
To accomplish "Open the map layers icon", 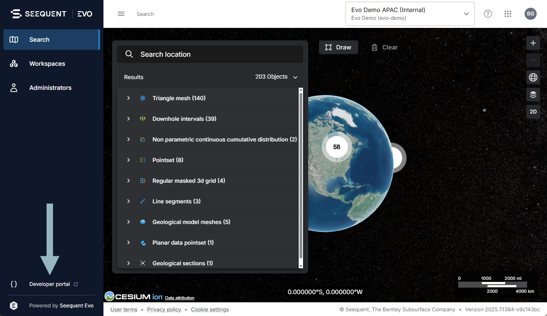I will pos(533,95).
